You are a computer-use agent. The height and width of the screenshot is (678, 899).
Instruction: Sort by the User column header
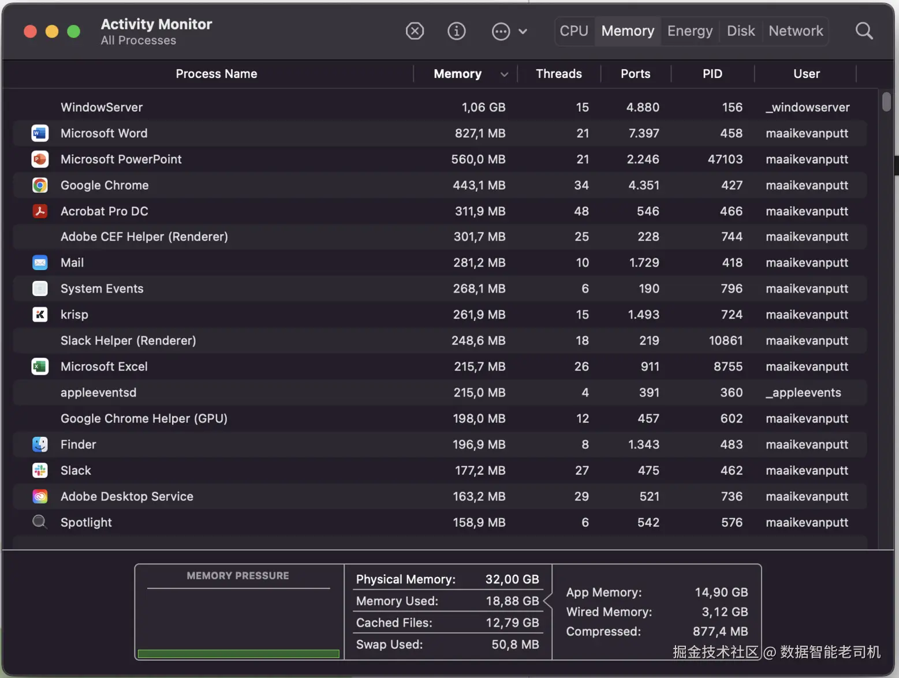point(807,74)
